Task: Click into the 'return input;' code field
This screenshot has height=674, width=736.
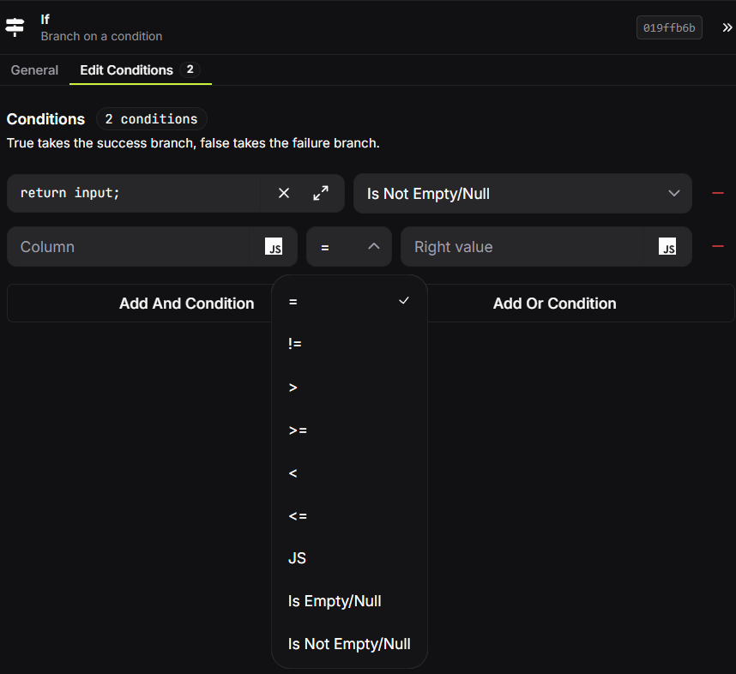Action: click(134, 193)
